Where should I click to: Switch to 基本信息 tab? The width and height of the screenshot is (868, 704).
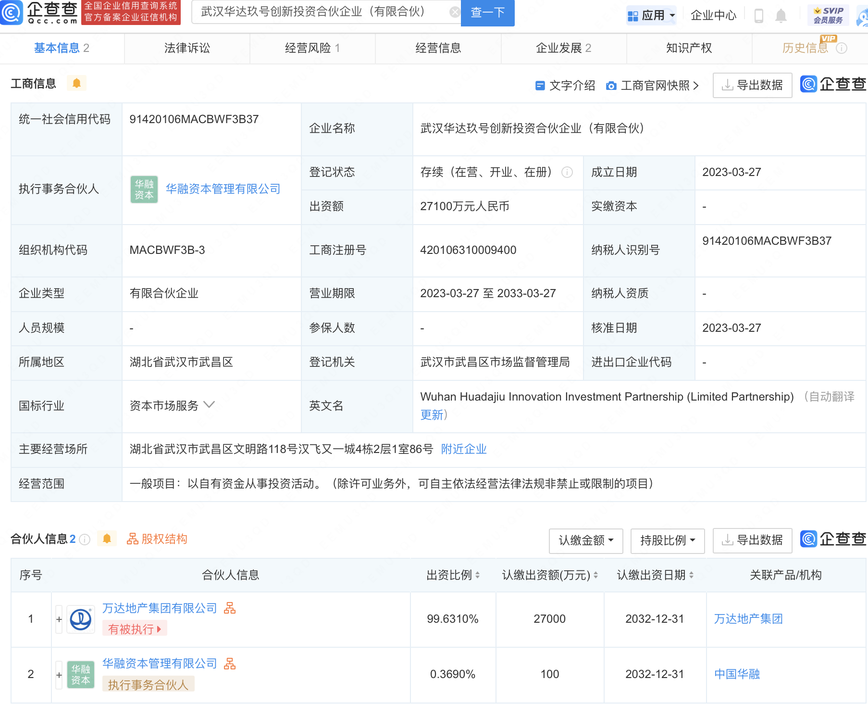pos(62,48)
